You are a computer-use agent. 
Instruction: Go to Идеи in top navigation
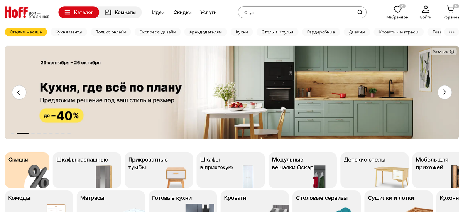(x=158, y=12)
